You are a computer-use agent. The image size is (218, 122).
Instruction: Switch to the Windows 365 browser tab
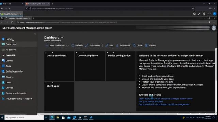click(x=12, y=4)
